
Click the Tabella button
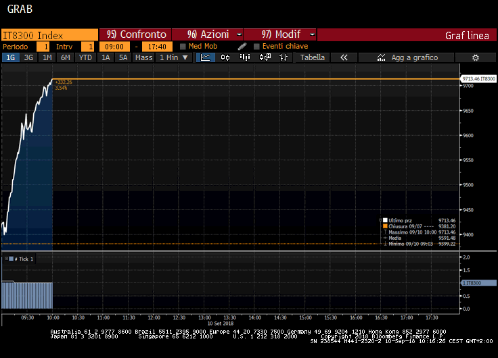[x=313, y=58]
